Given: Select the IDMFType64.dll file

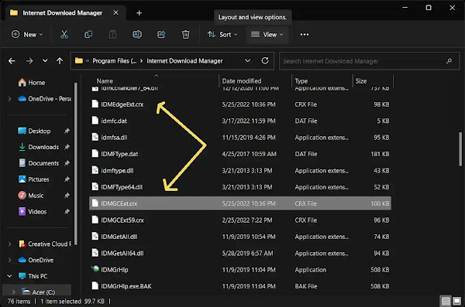Looking at the screenshot, I should (240, 187).
